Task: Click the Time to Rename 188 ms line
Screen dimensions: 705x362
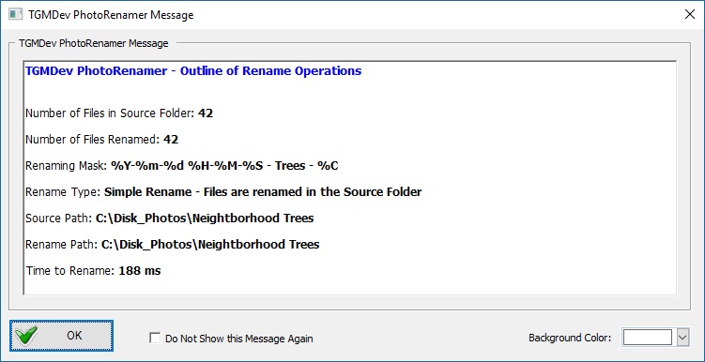Action: 93,271
